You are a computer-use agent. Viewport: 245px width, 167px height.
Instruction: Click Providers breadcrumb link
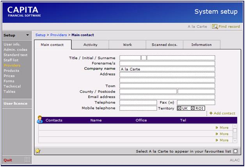[59, 35]
